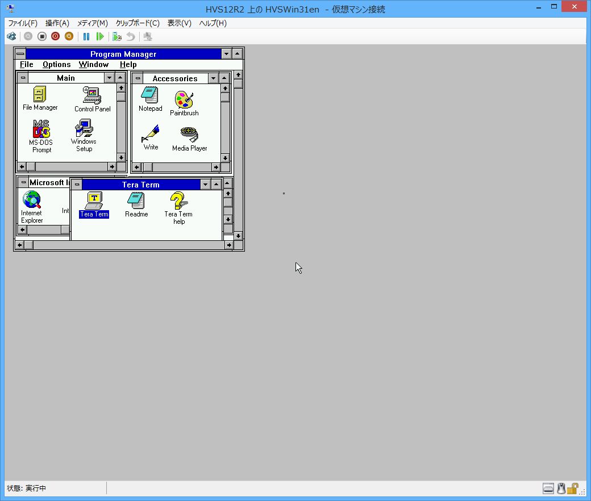The height and width of the screenshot is (501, 591).
Task: Minimize the Main group window
Action: (x=109, y=78)
